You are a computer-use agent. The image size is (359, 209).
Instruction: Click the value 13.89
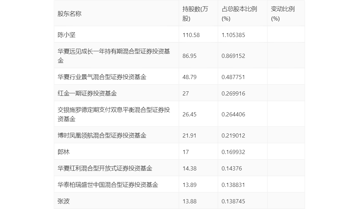click(189, 185)
